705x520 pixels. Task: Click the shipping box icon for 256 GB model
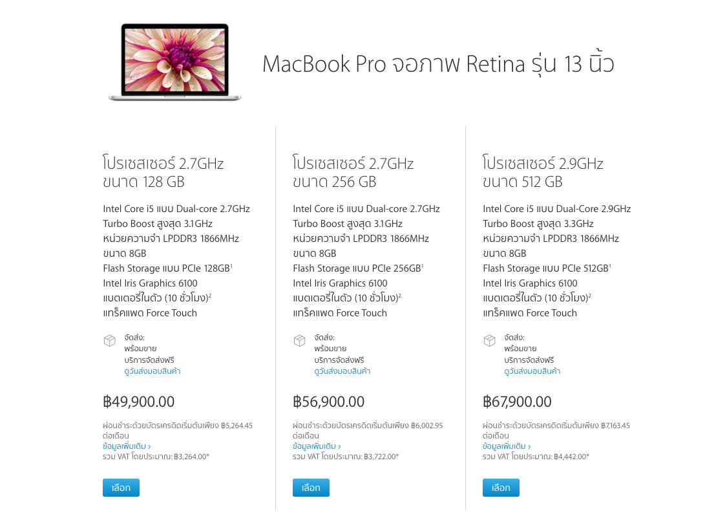[300, 340]
